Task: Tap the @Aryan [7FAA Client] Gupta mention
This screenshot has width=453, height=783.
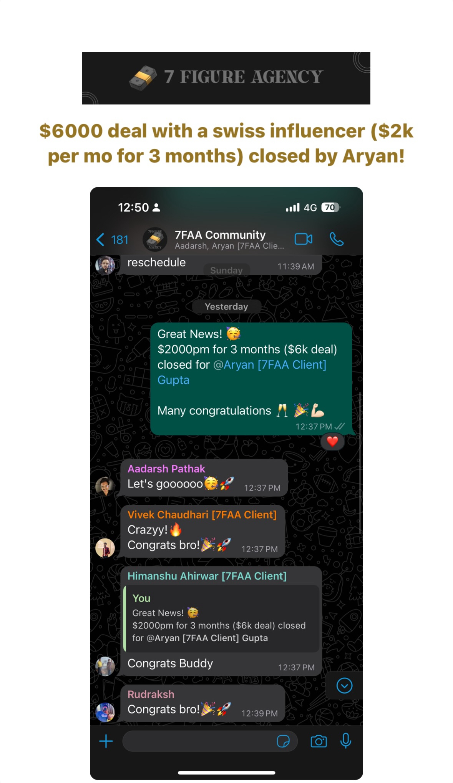Action: click(x=242, y=372)
